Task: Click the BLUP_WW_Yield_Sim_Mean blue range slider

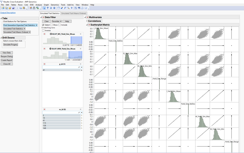Action: (x=75, y=55)
